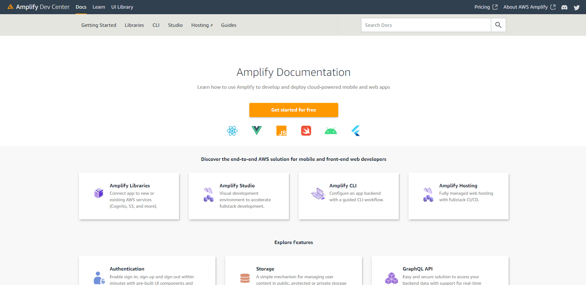Click Get started for free button
This screenshot has height=285, width=586.
coord(294,110)
